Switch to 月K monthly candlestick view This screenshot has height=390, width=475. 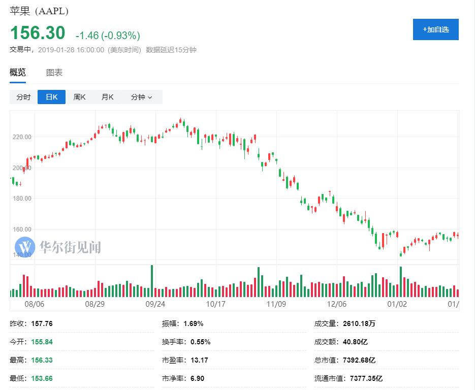click(x=107, y=97)
